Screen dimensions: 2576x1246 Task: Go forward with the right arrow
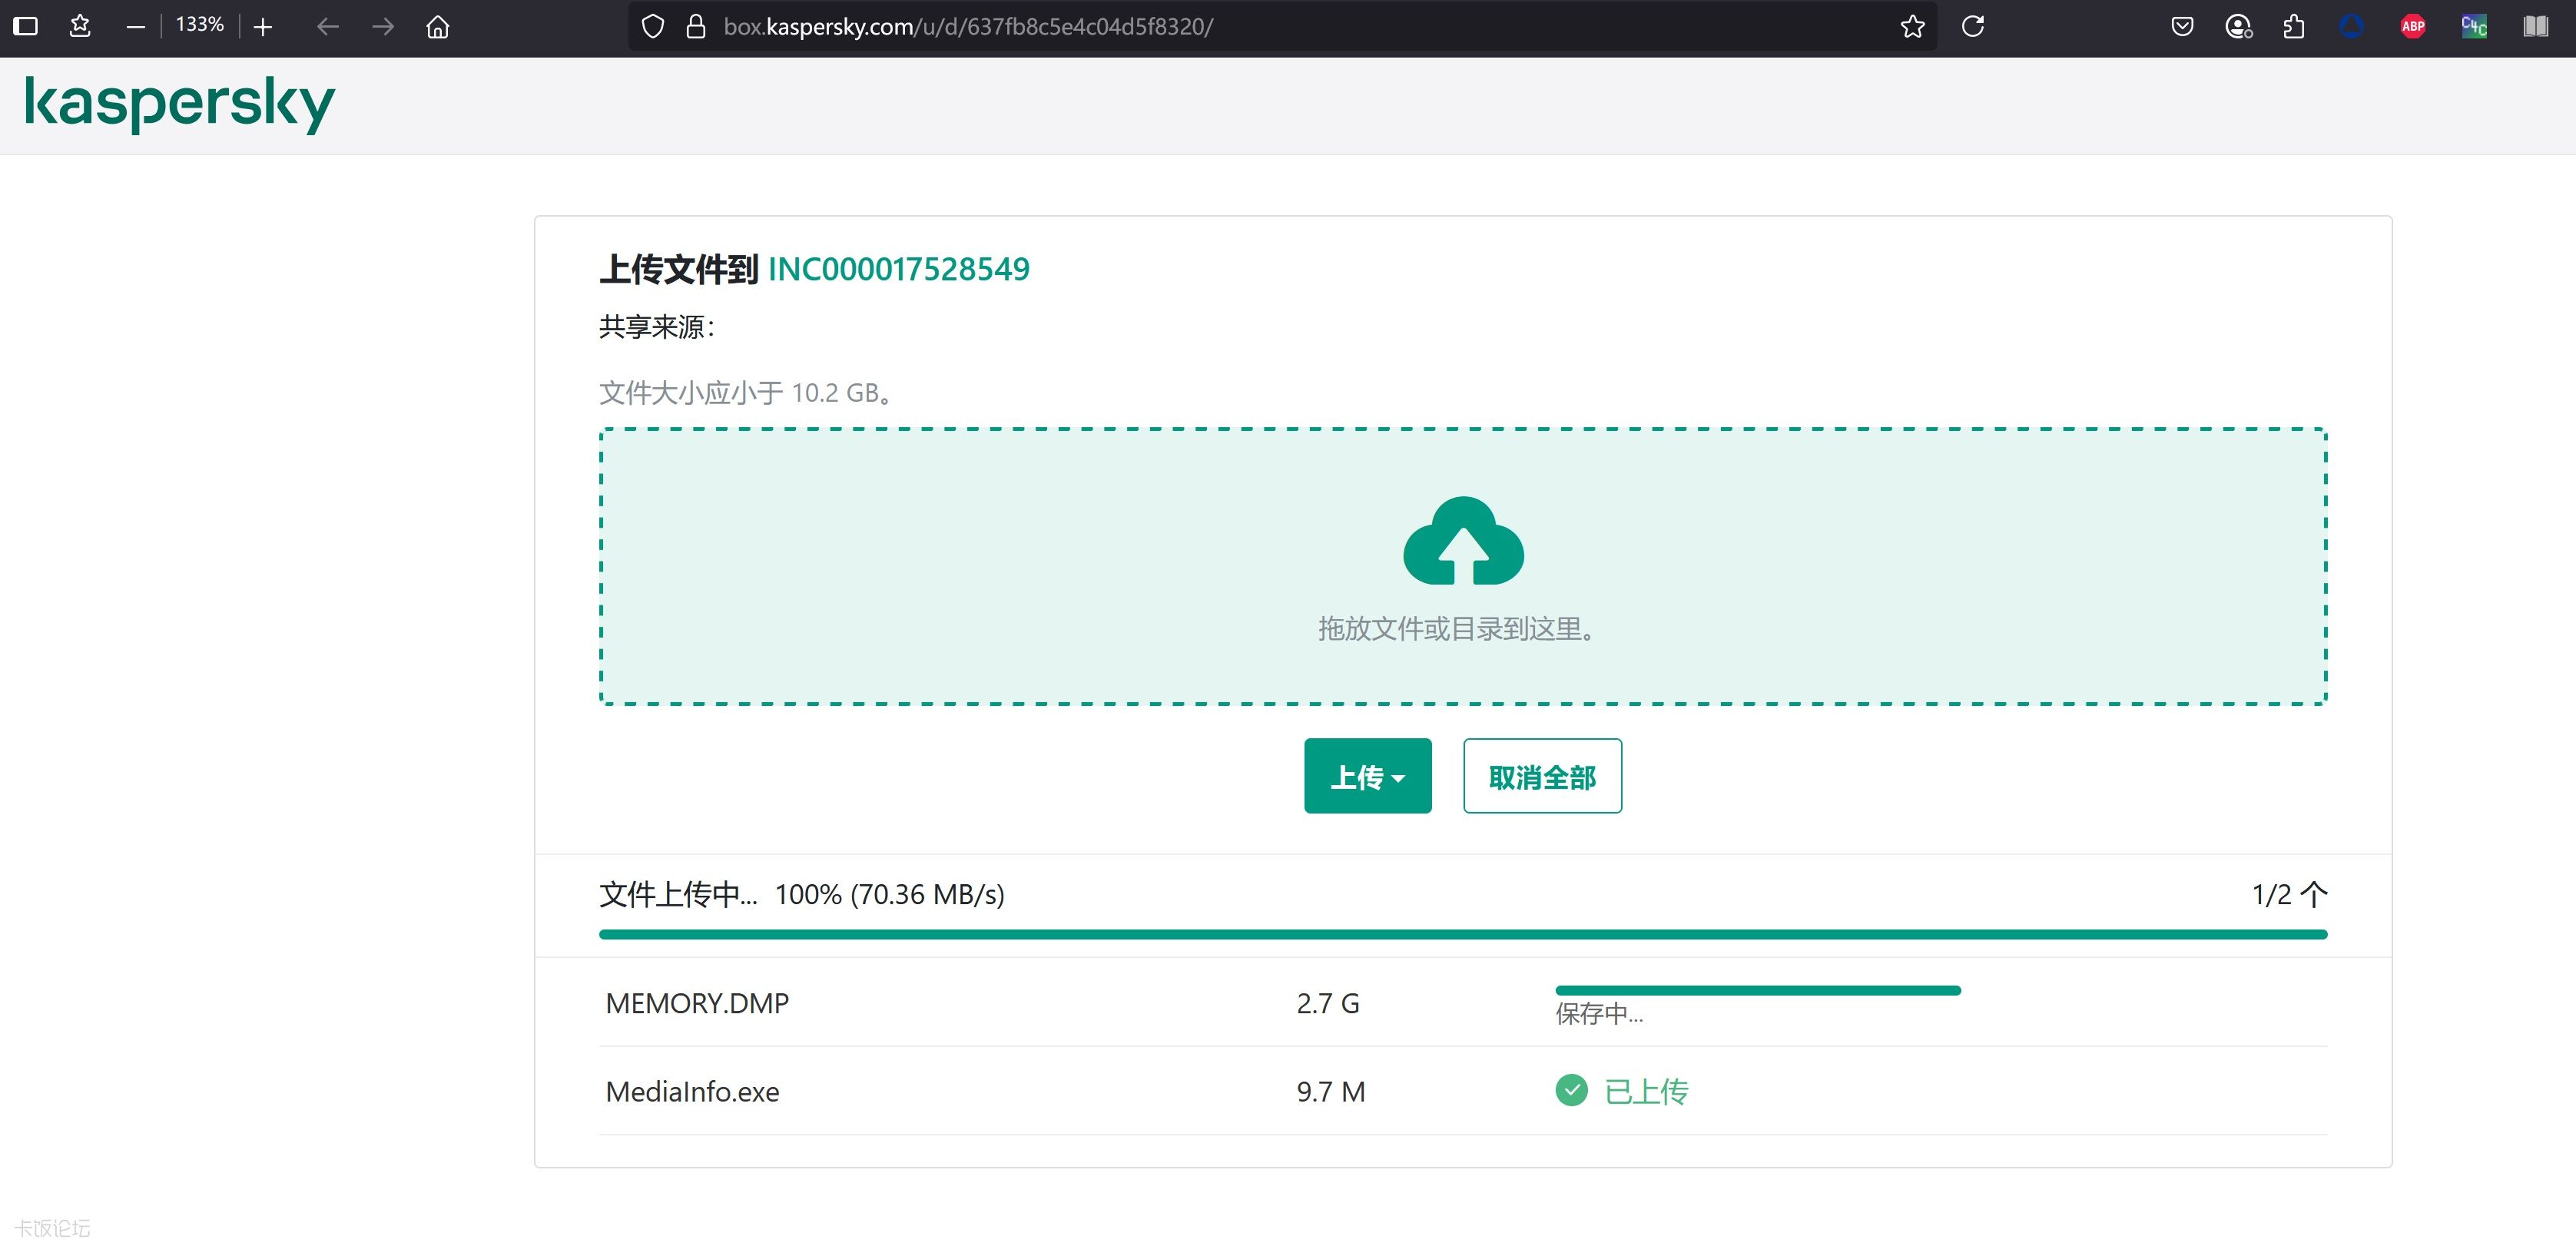click(383, 27)
